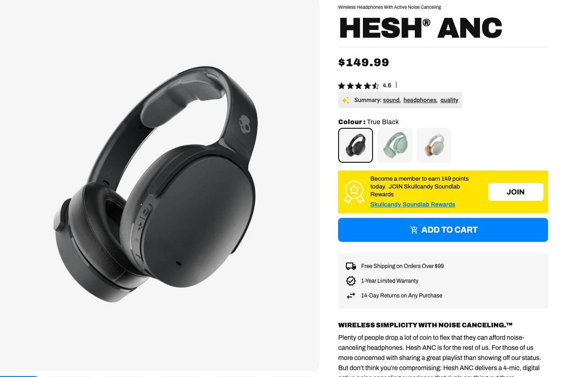Click the 4.6 rating number

[387, 86]
